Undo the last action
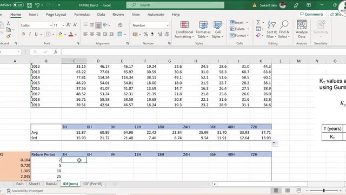The width and height of the screenshot is (346, 195). point(37,5)
